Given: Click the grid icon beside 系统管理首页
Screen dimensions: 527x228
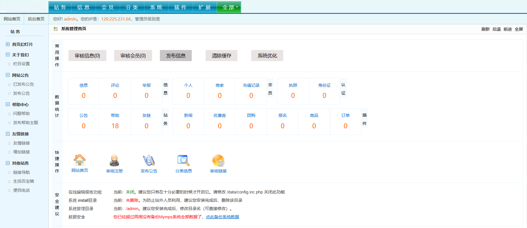Looking at the screenshot, I should click(56, 29).
